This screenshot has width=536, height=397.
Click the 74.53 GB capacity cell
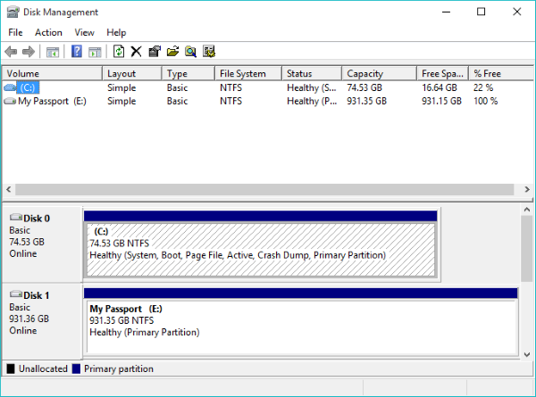coord(364,87)
